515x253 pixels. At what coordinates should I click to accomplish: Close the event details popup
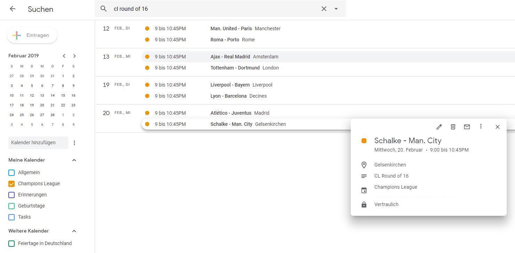coord(498,127)
